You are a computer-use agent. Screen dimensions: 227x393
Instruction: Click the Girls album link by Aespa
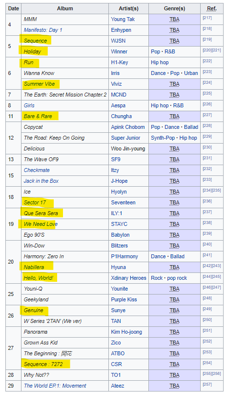[x=29, y=105]
